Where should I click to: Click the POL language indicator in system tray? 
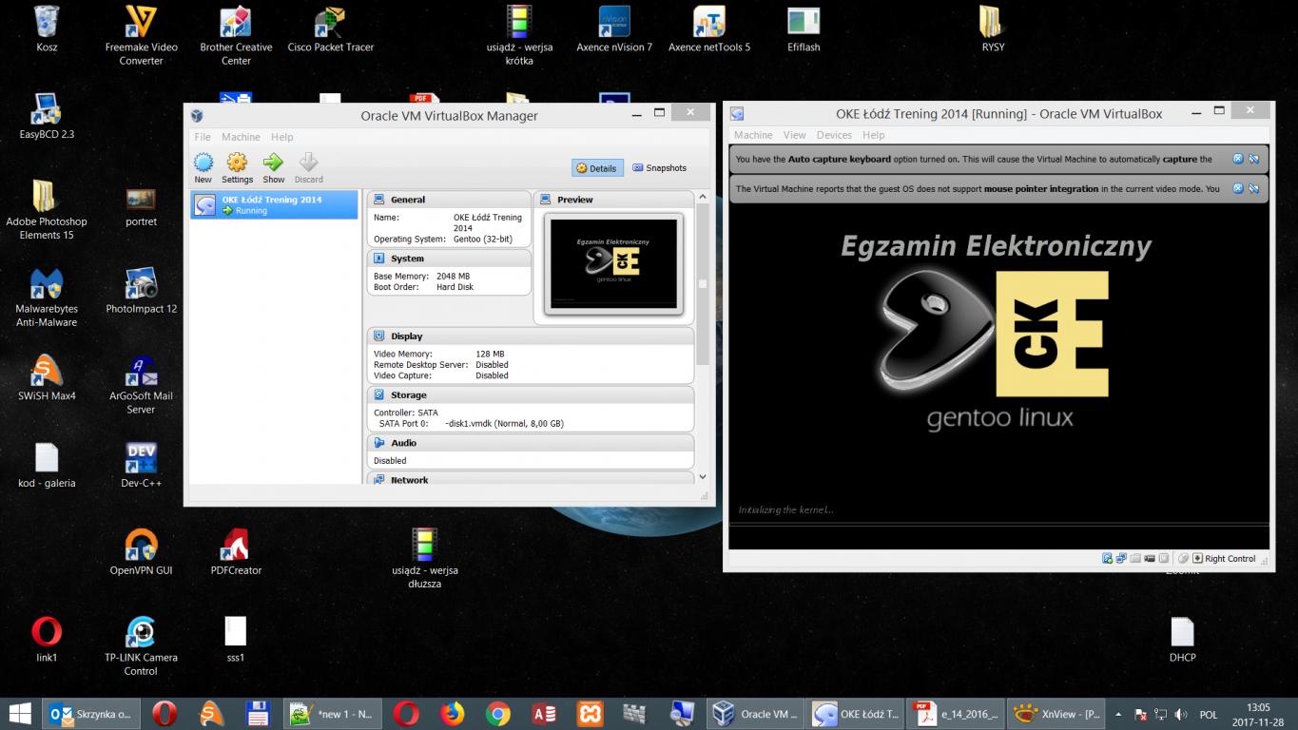[1208, 715]
